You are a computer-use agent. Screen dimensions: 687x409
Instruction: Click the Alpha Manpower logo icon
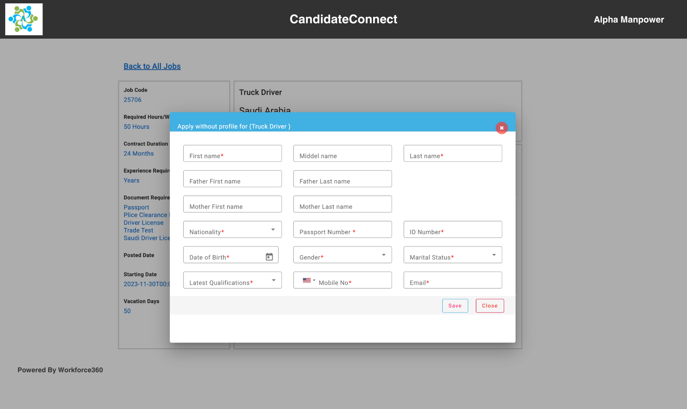coord(24,19)
